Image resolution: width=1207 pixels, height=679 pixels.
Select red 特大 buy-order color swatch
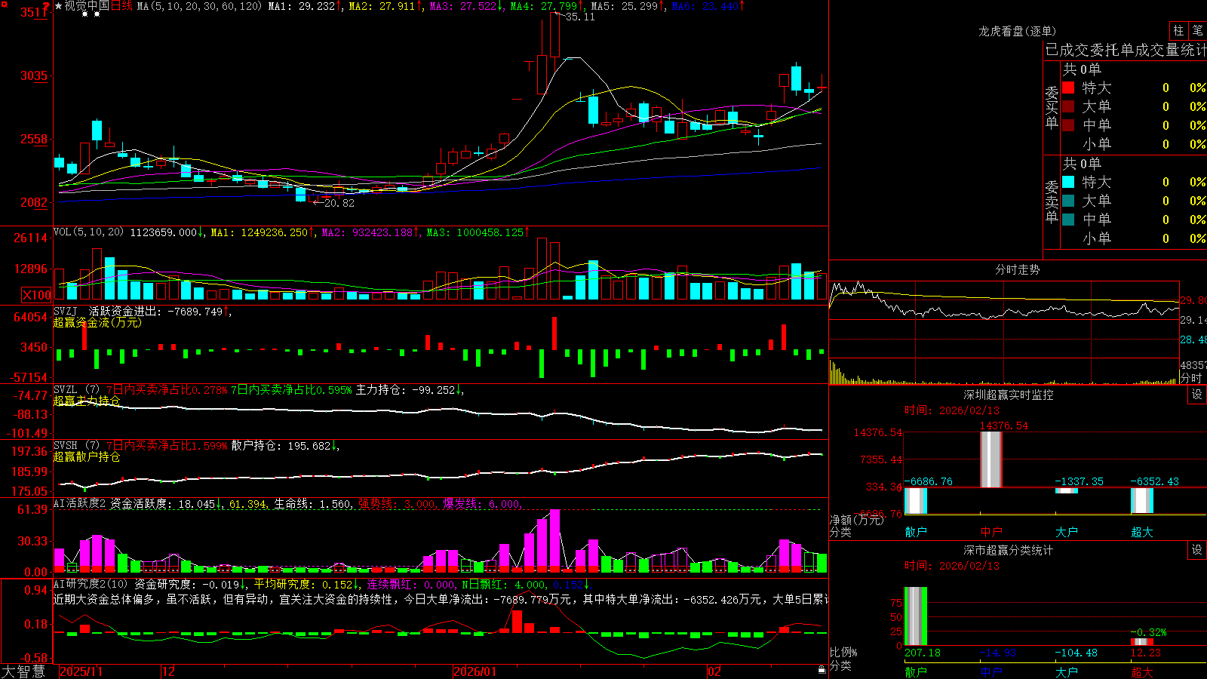tap(1068, 88)
